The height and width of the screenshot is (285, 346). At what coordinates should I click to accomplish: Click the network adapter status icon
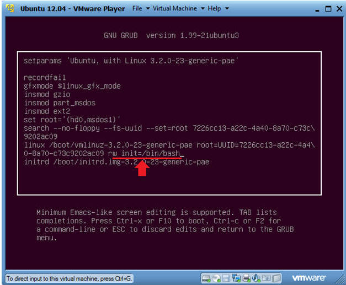(236, 278)
